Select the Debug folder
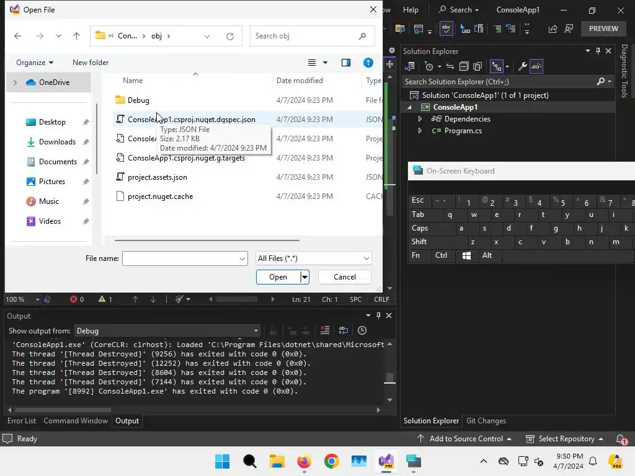Image resolution: width=635 pixels, height=476 pixels. 138,100
